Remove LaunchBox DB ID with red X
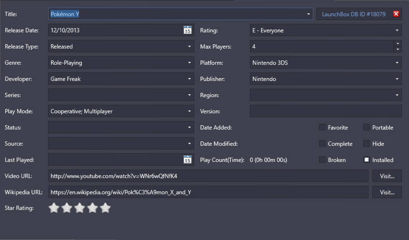This screenshot has height=240, width=409. click(396, 14)
